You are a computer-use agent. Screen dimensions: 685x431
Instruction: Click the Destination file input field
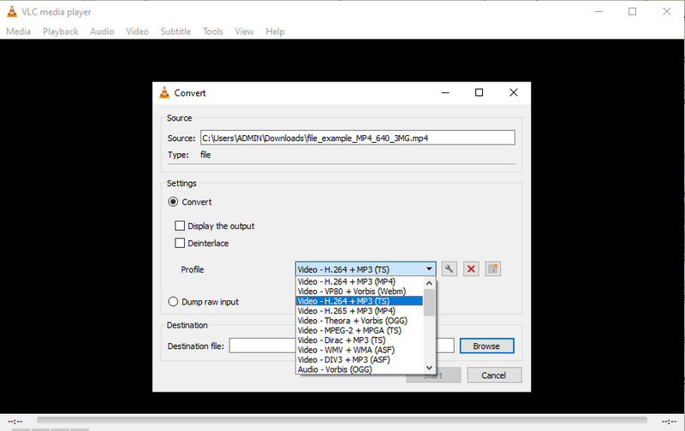[x=342, y=346]
